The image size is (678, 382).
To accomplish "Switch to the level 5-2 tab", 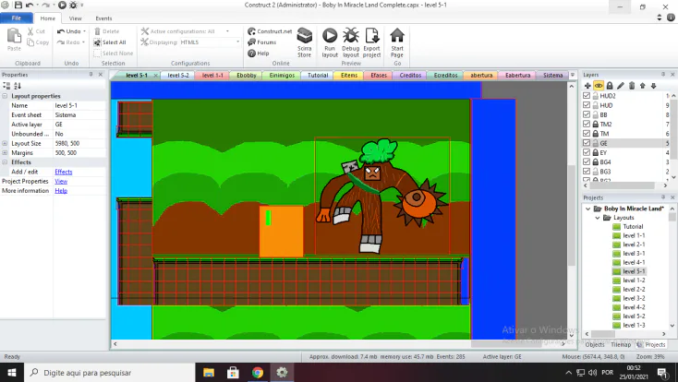I will [x=178, y=75].
